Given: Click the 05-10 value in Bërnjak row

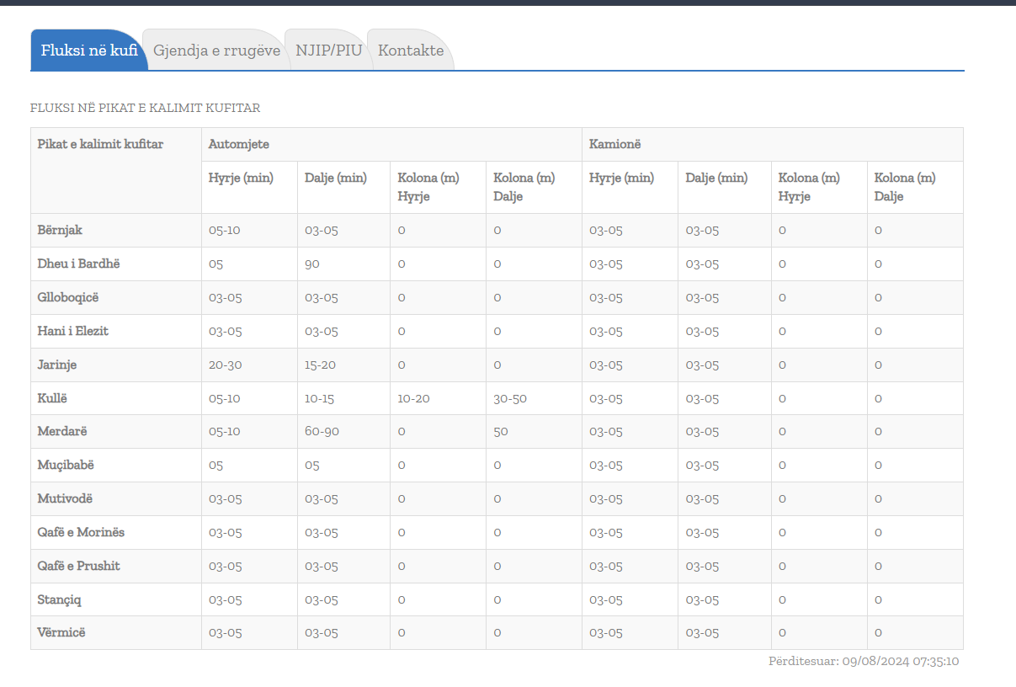Looking at the screenshot, I should point(225,230).
